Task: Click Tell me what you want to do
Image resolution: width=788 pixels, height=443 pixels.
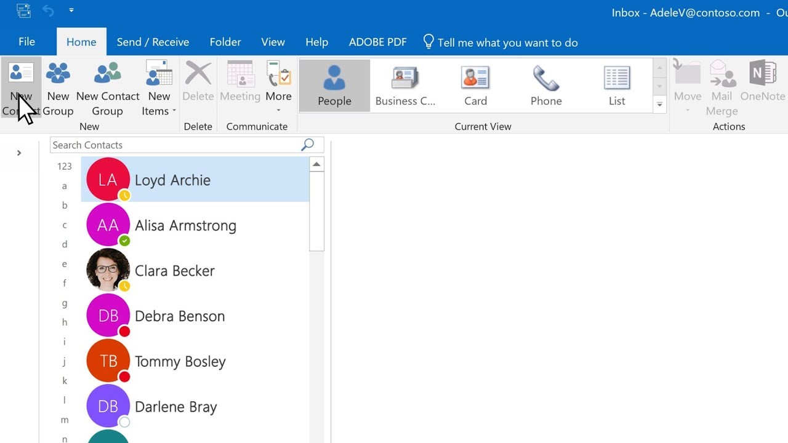Action: [x=501, y=42]
